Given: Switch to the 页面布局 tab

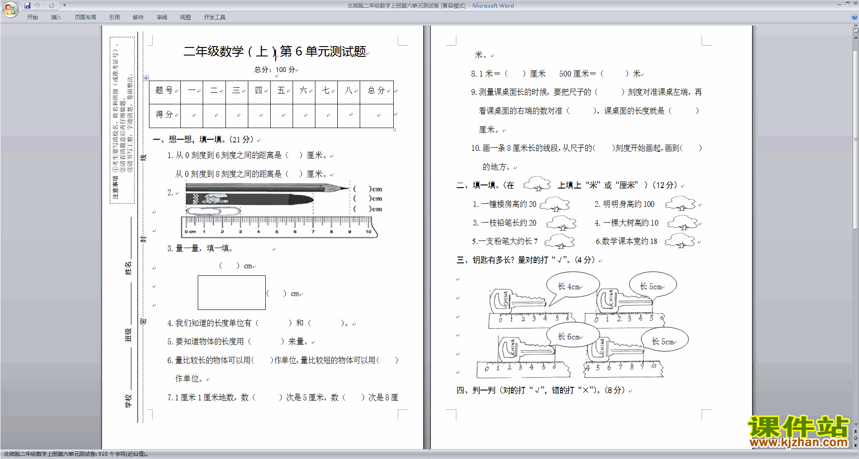Looking at the screenshot, I should click(x=85, y=17).
